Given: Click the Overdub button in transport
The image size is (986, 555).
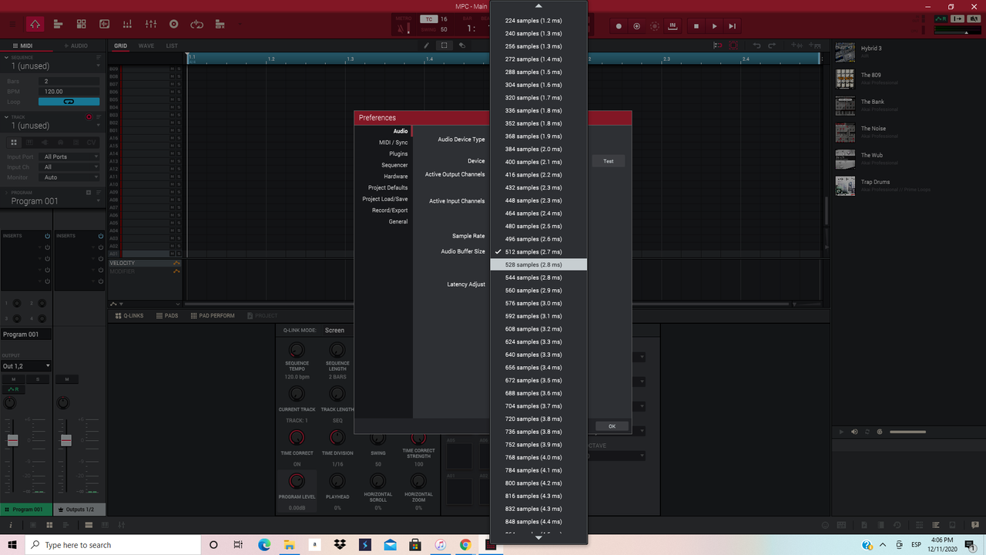Looking at the screenshot, I should tap(637, 26).
